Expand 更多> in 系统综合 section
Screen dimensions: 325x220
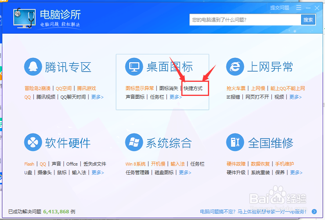click(185, 173)
